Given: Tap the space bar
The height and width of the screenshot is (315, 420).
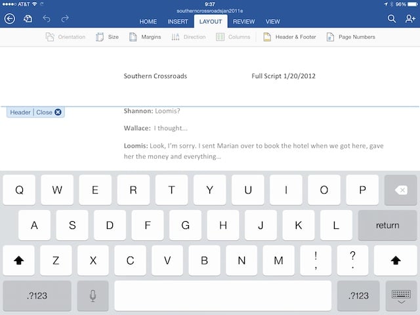Looking at the screenshot, I should point(223,296).
